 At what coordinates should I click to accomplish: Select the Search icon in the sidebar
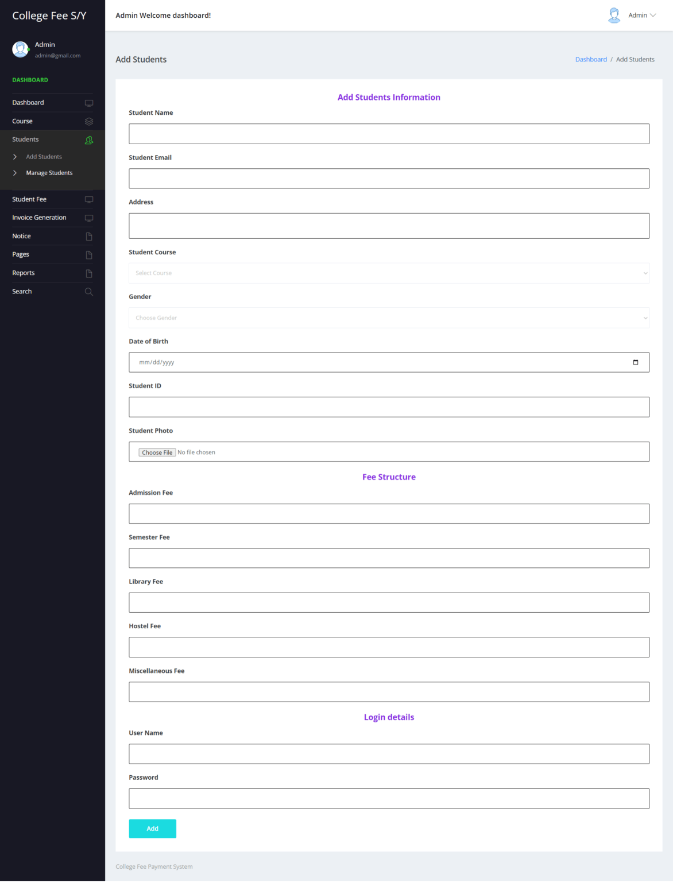point(89,292)
